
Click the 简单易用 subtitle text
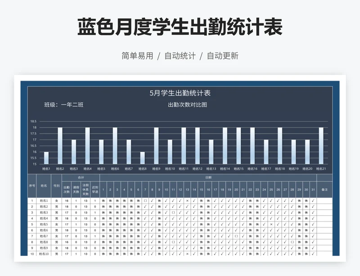(137, 56)
